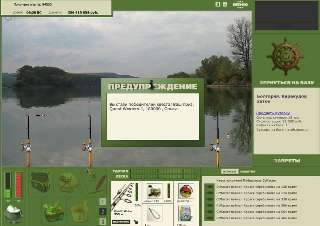Open the fish sack icon
Viewport: 320px width, 226px height.
coord(68,182)
